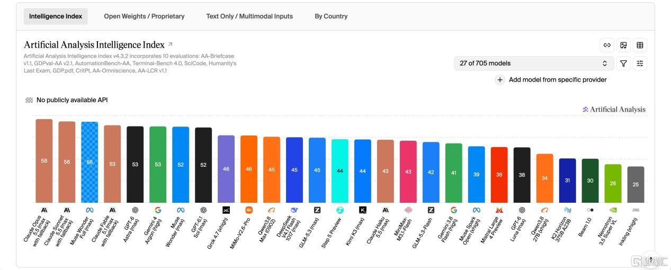The image size is (671, 270).
Task: Expand the 27 of 705 models dropdown
Action: (534, 64)
